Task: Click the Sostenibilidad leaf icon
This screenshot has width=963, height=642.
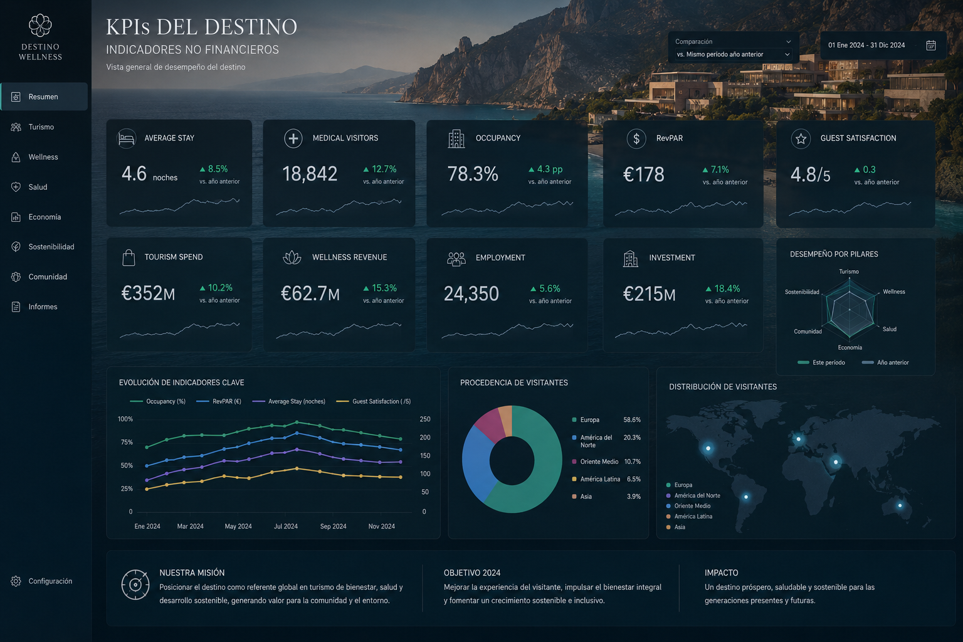Action: point(16,247)
